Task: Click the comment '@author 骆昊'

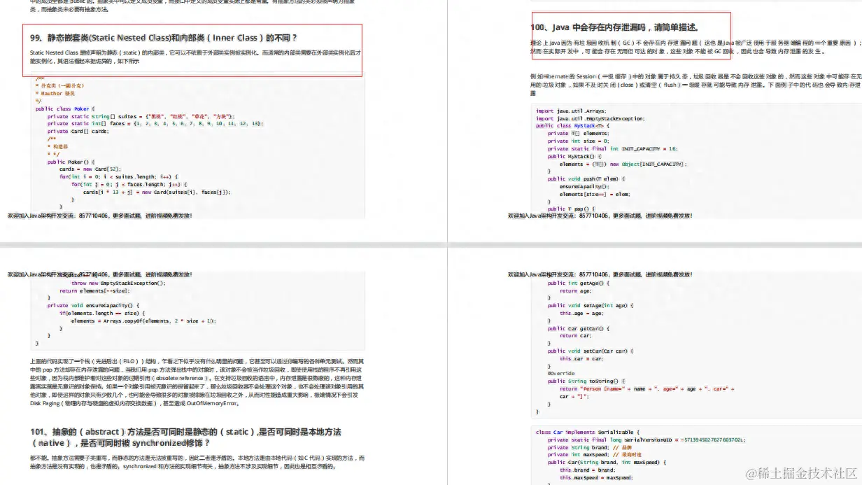Action: tap(57, 93)
